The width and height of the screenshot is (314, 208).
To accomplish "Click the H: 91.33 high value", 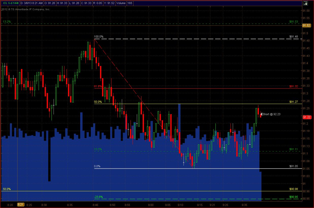I will pos(62,4).
